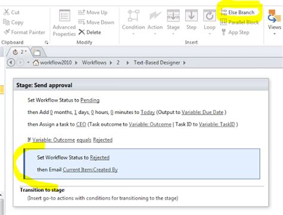Insert a Step using its icon

coord(191,16)
